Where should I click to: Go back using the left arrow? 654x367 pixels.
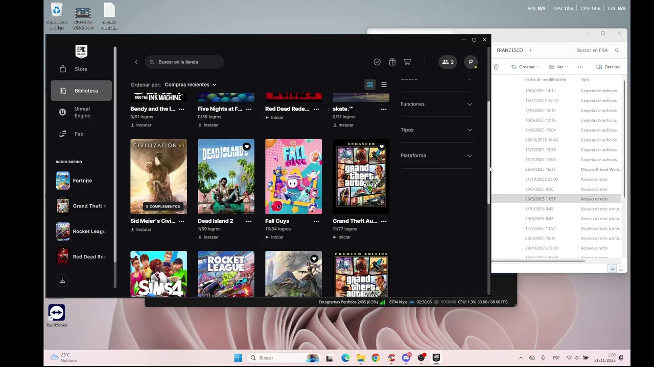[x=136, y=62]
